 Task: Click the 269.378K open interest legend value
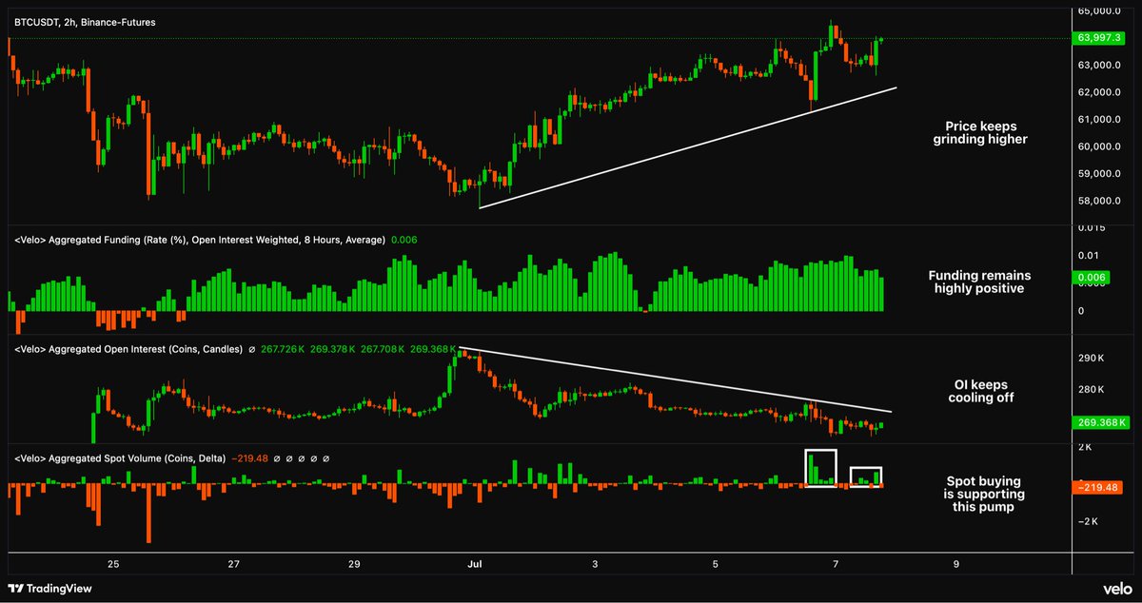pos(333,349)
